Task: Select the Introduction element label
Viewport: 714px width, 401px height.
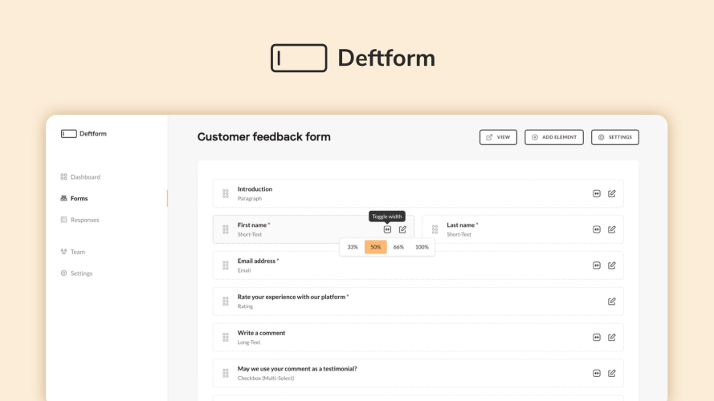Action: [x=255, y=189]
